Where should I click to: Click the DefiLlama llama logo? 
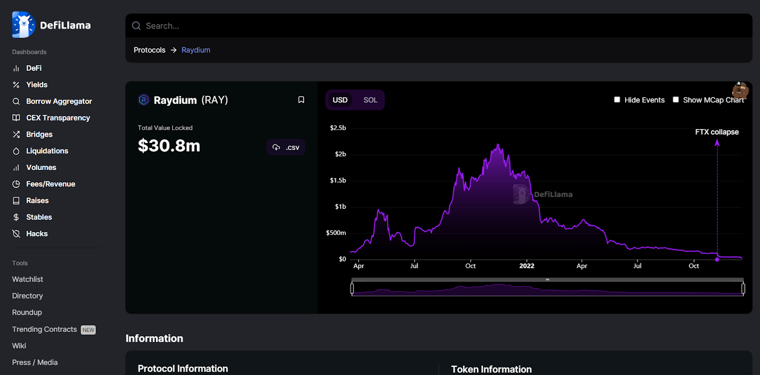(23, 25)
